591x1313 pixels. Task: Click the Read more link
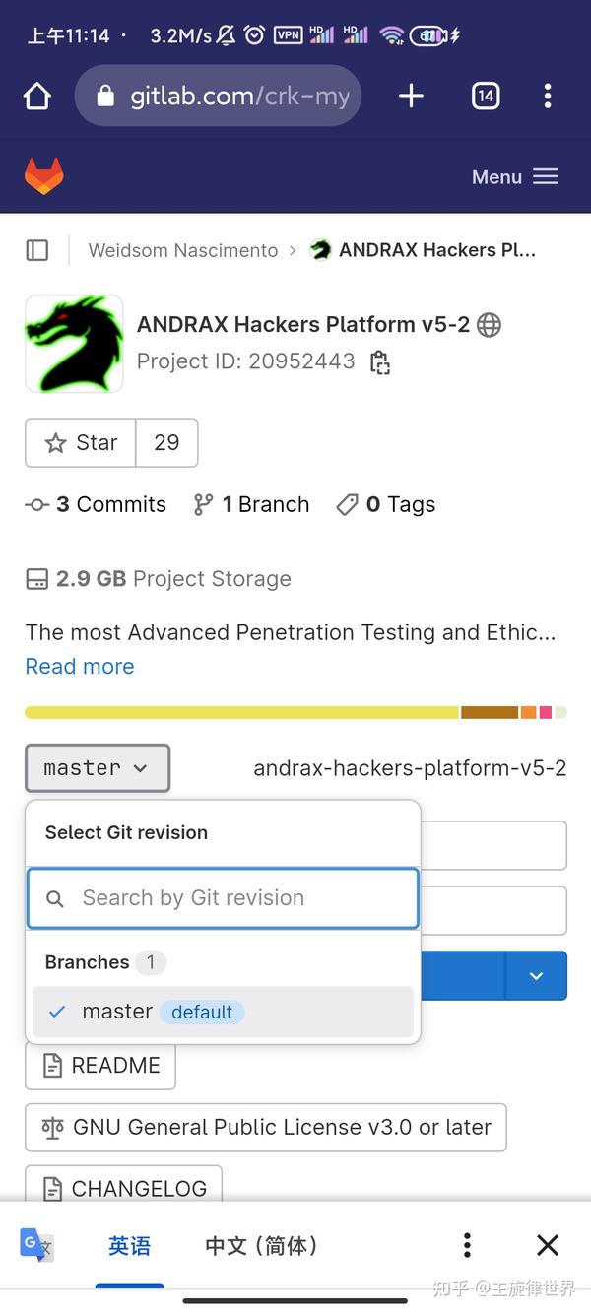[x=79, y=667]
